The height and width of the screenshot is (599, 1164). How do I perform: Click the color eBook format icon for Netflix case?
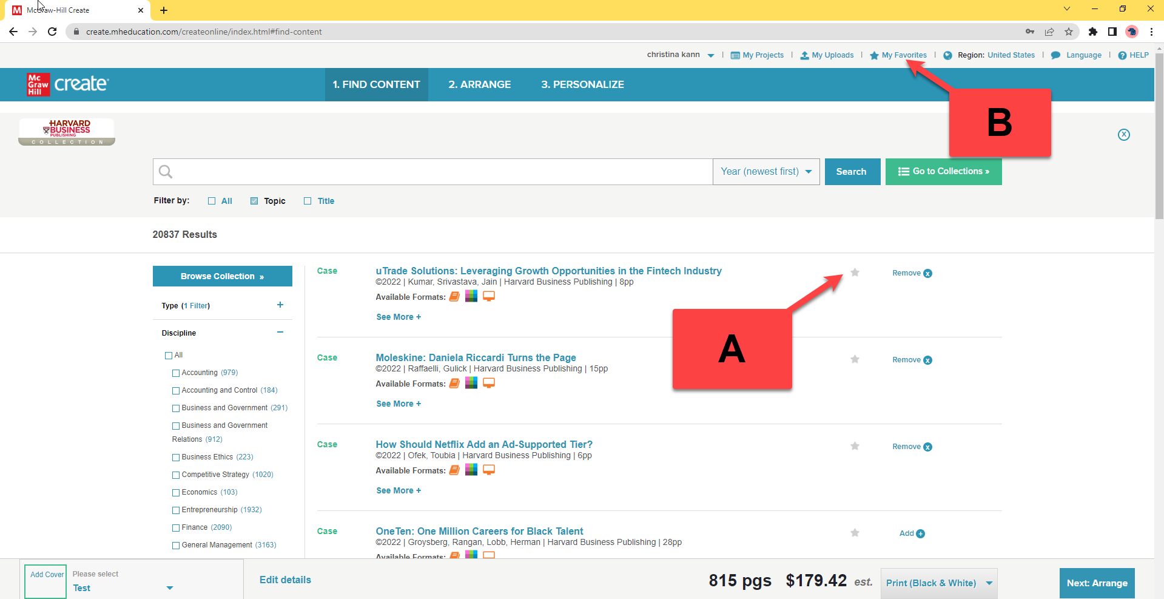pos(471,470)
